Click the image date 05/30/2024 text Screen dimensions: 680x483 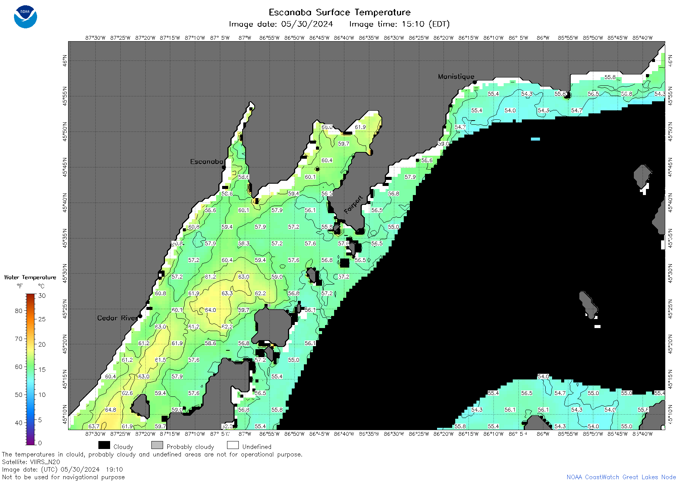(281, 24)
